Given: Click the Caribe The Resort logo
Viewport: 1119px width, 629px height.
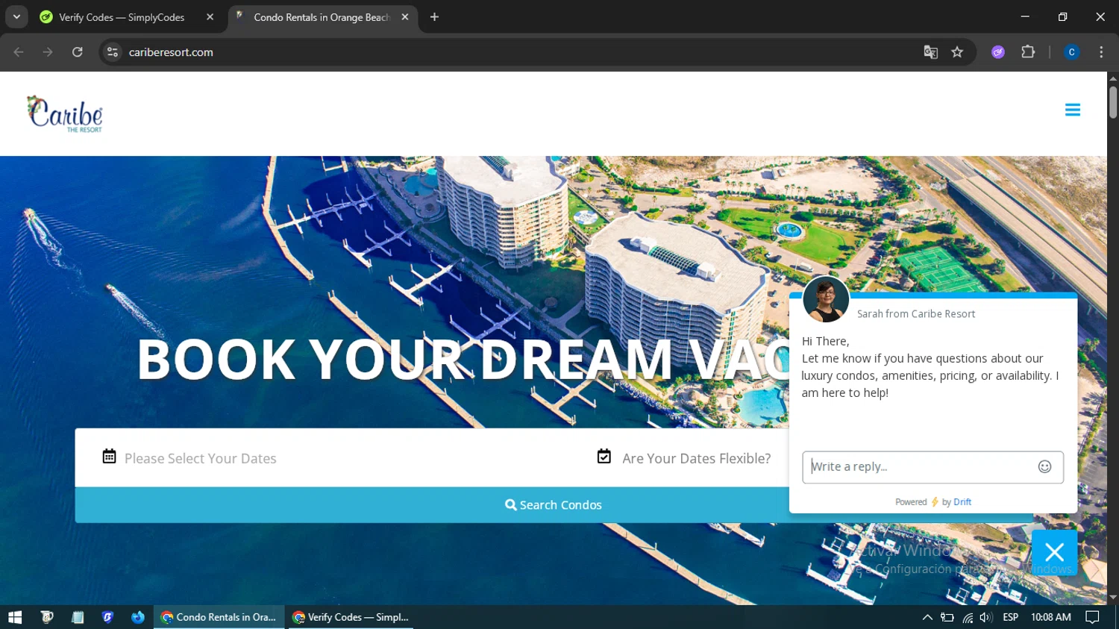Looking at the screenshot, I should 65,114.
